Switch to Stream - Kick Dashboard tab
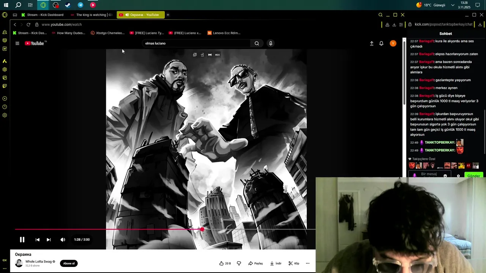This screenshot has height=273, width=486. [x=43, y=15]
